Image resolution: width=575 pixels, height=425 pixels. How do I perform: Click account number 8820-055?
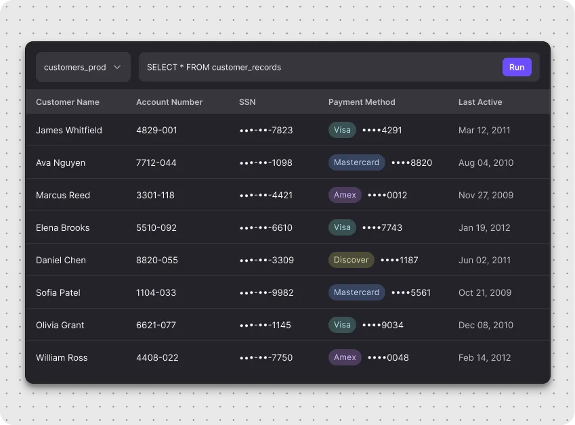coord(157,260)
